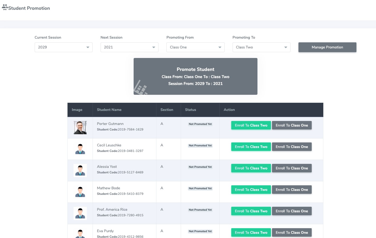Enroll Prof. America Rice to Class Two
Viewport: 376px width, 238px height.
[x=251, y=211]
